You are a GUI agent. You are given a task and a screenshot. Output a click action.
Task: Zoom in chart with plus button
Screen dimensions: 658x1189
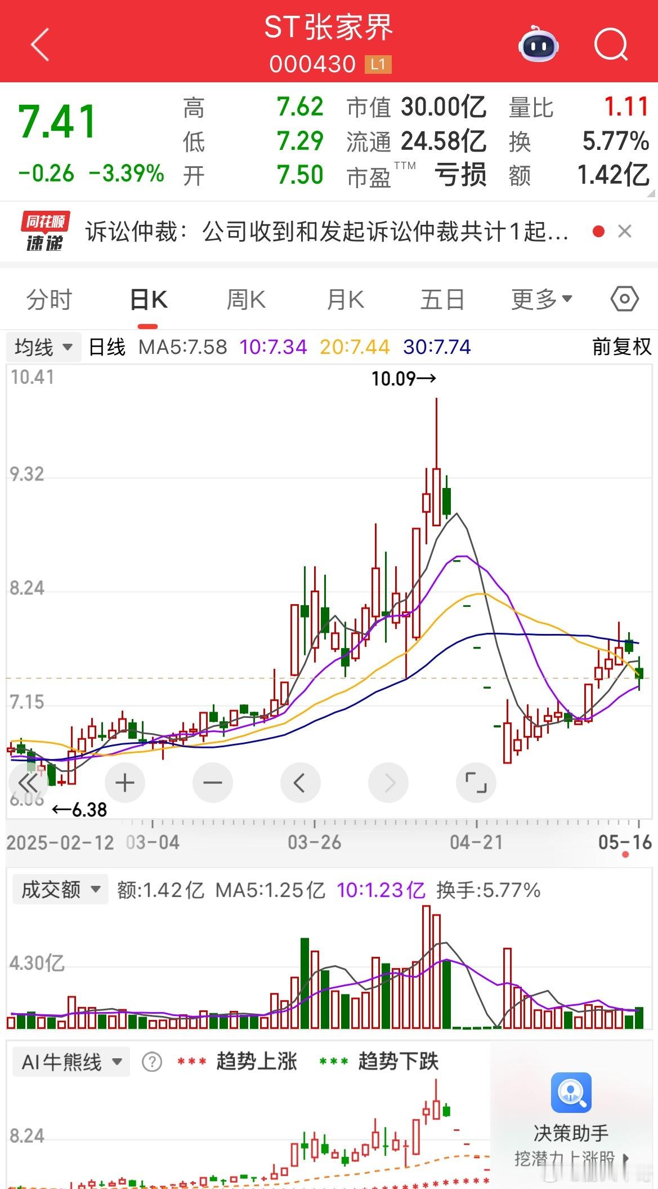coord(125,783)
